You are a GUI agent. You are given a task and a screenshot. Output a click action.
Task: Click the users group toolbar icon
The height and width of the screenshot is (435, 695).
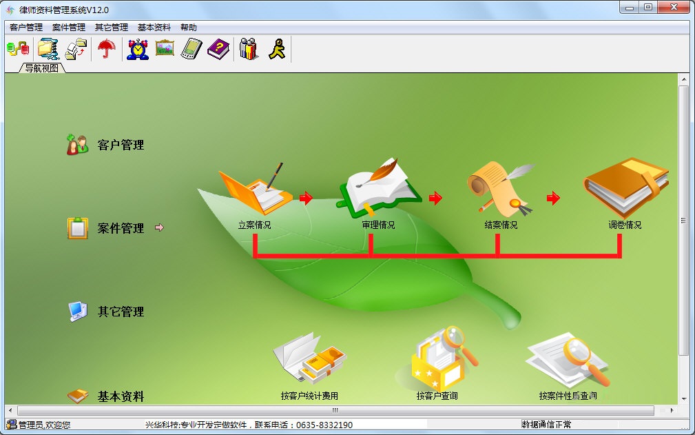247,48
